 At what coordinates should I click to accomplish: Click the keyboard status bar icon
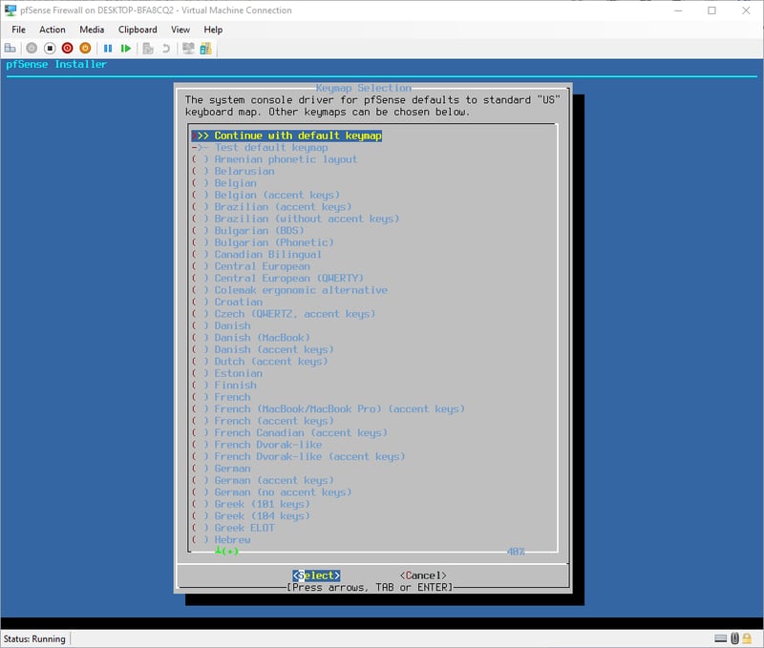(720, 638)
